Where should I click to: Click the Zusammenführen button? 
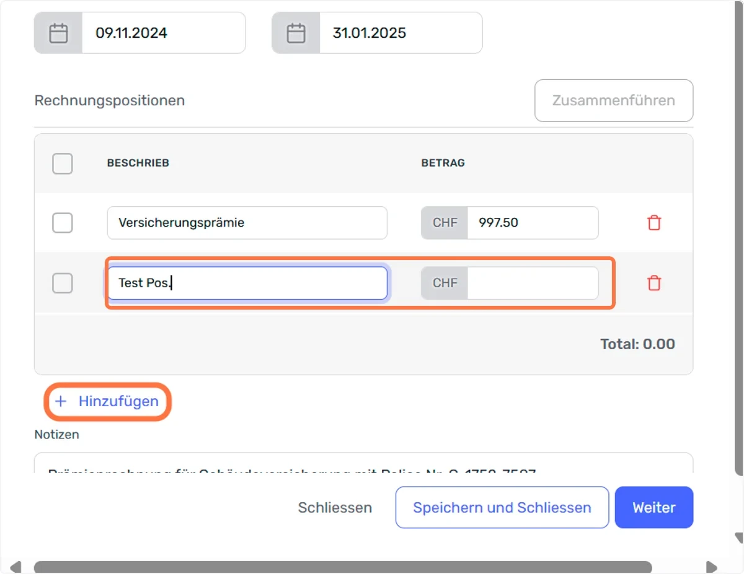pos(614,100)
